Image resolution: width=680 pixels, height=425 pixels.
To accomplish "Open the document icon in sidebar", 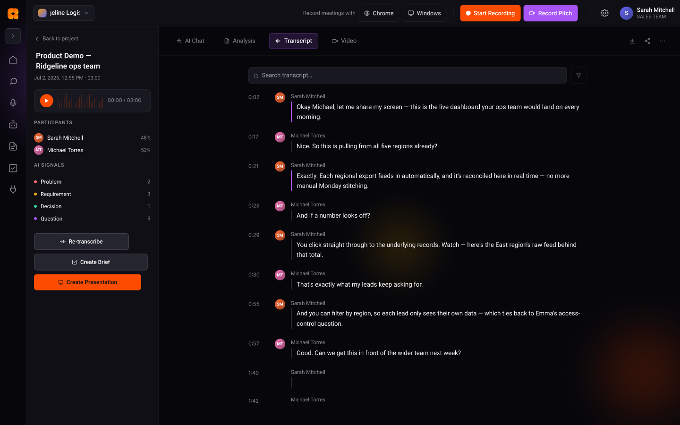I will 13,146.
